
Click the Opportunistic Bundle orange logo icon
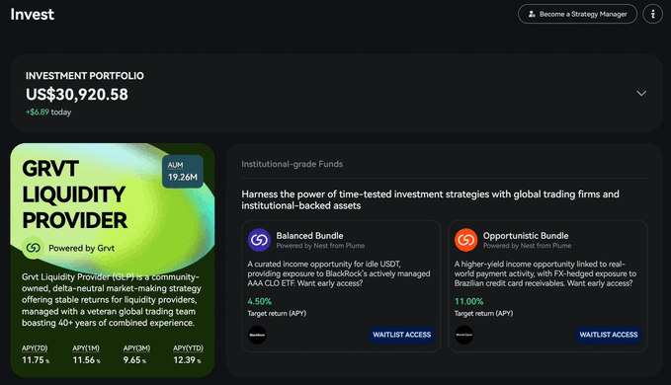click(x=465, y=240)
